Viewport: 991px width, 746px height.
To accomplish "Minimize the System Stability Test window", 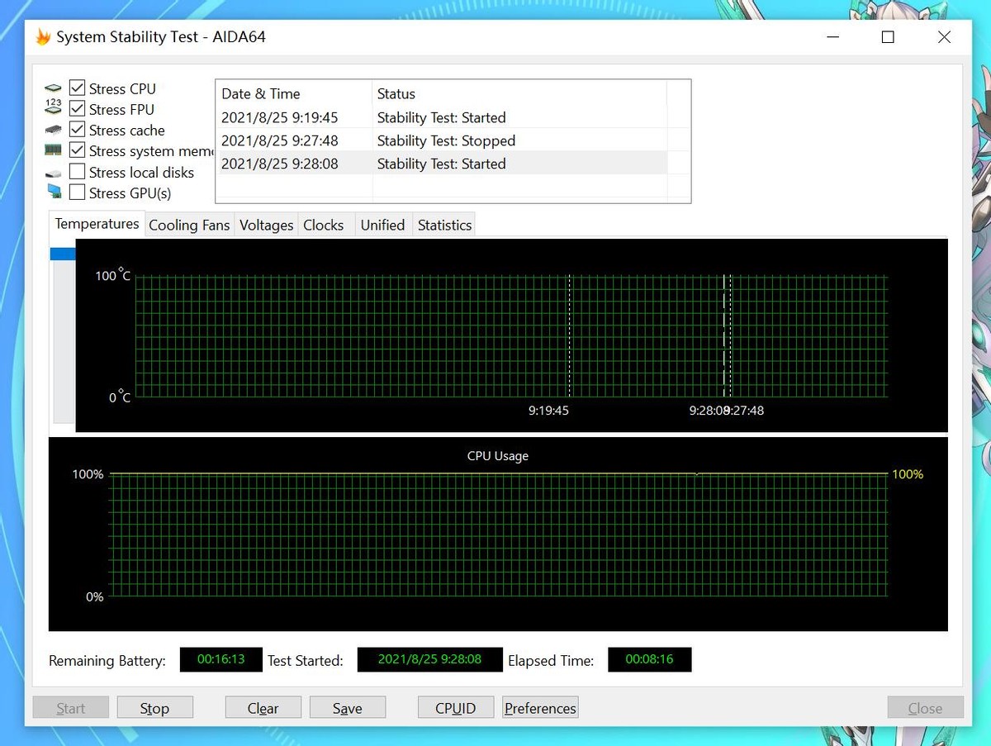I will click(832, 37).
